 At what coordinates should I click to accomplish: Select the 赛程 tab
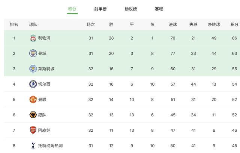pos(159,9)
